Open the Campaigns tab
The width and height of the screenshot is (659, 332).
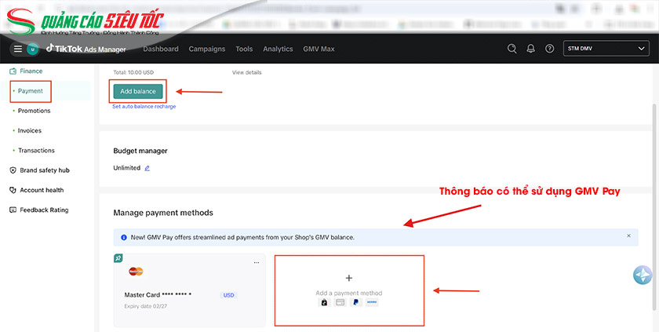(207, 49)
